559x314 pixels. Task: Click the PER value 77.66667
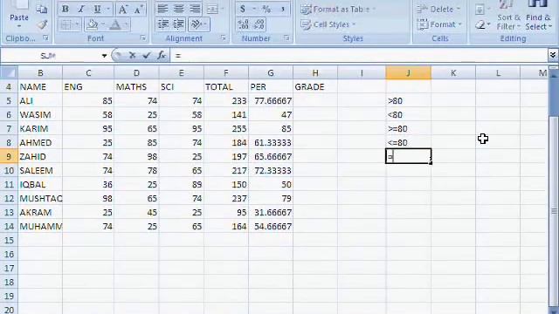(x=271, y=101)
